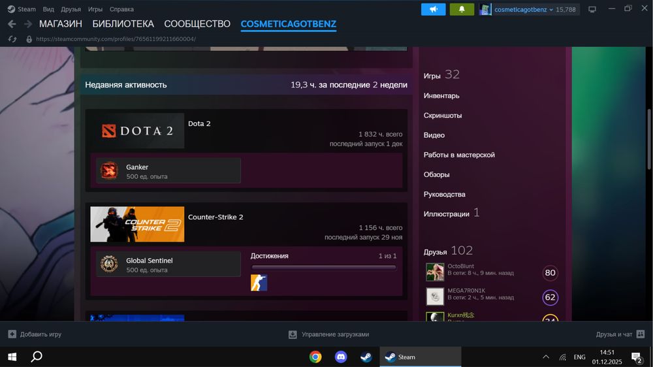Click OctoBlunt's level 80 badge
The width and height of the screenshot is (653, 367).
click(x=550, y=273)
